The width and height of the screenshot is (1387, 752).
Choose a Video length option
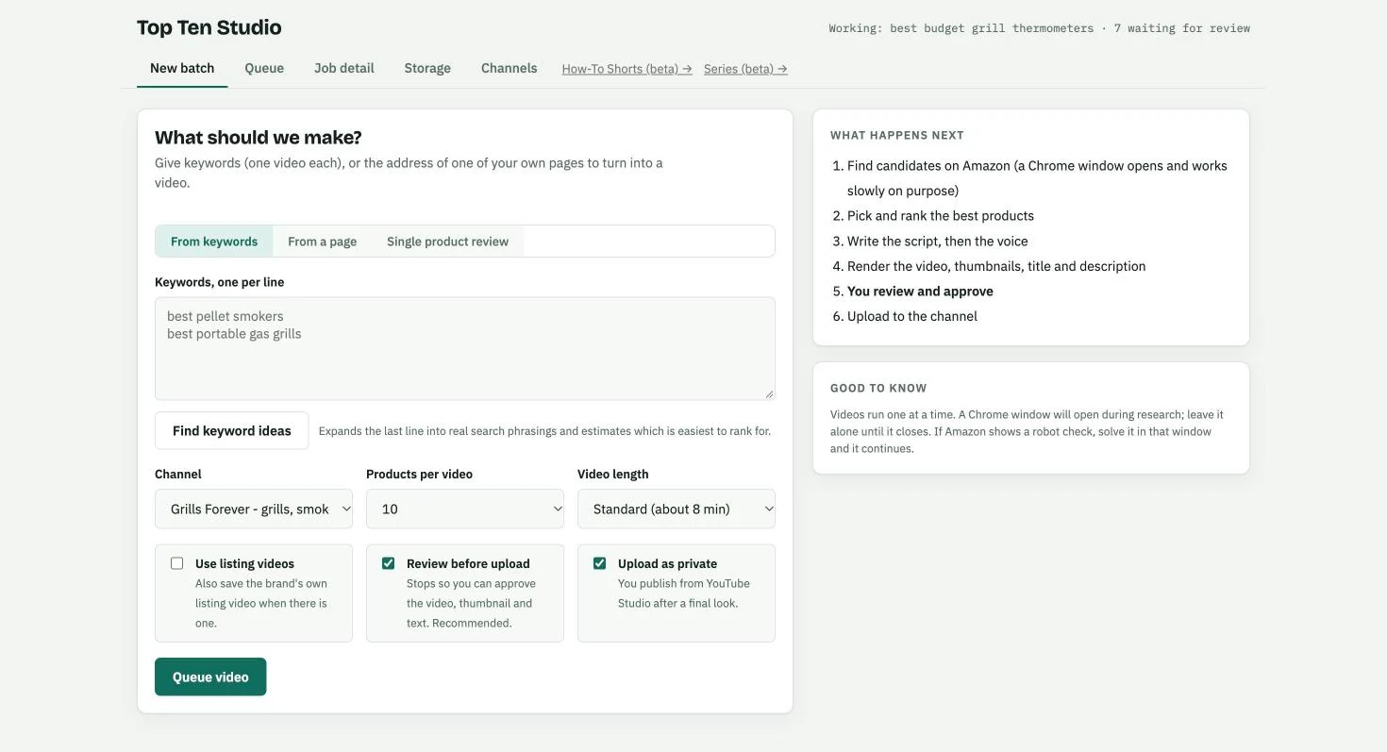coord(677,509)
